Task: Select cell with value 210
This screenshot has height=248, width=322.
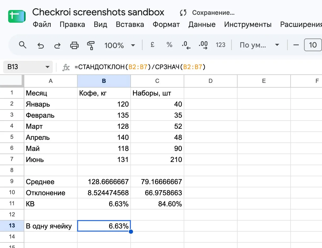Action: point(157,159)
